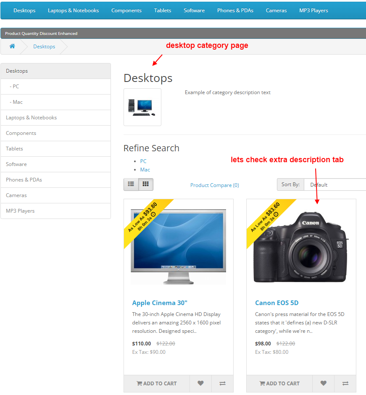Add Apple Cinema 30" to wishlist
The height and width of the screenshot is (395, 366).
200,383
